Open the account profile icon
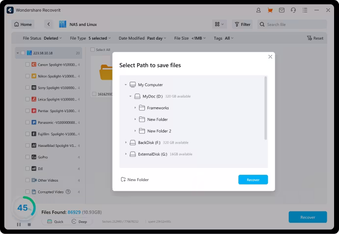This screenshot has height=234, width=339. point(258,10)
